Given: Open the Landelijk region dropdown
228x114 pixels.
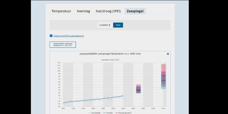Looking at the screenshot, I should 105,25.
